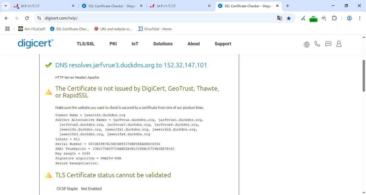Click 'The Certificate is not issued by DigiCert' heading
The image size is (366, 195).
pyautogui.click(x=137, y=92)
